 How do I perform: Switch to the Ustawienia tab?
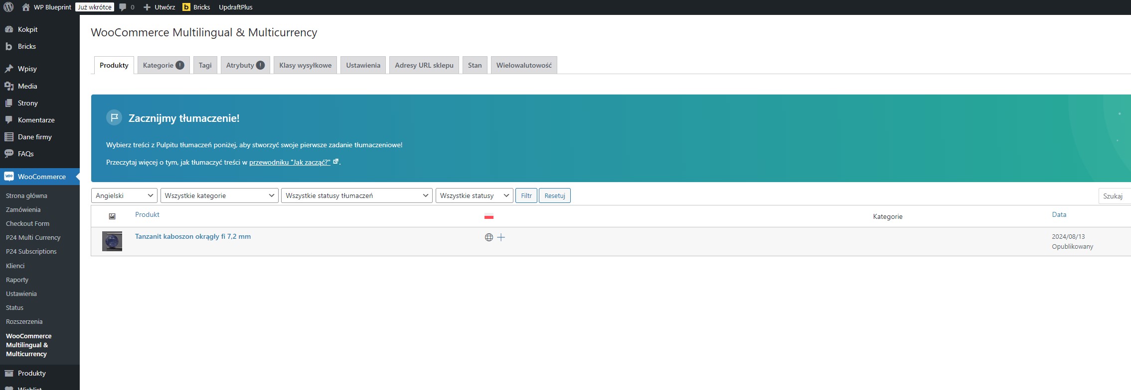coord(363,65)
